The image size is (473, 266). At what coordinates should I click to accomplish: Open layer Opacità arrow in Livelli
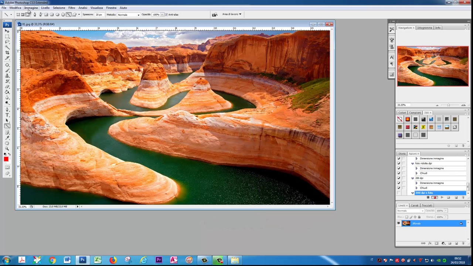446,211
